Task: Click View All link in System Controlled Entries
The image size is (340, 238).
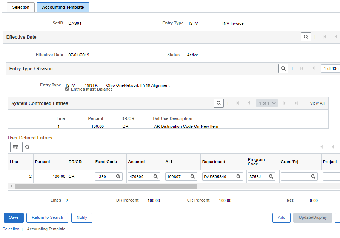Action: pyautogui.click(x=317, y=103)
